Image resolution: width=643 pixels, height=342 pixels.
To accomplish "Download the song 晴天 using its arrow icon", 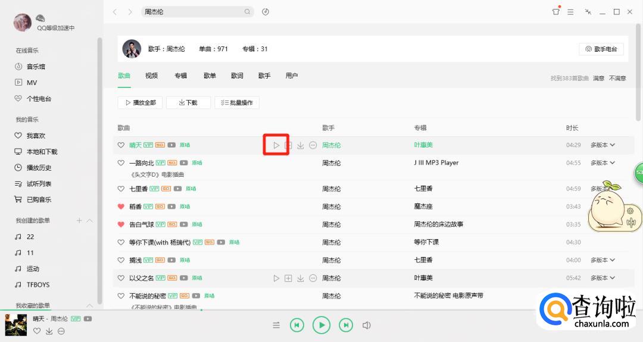I will coord(301,145).
